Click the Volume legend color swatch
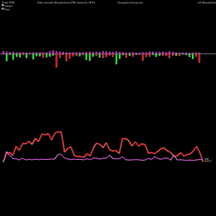This screenshot has width=216, height=216. coord(3,5)
